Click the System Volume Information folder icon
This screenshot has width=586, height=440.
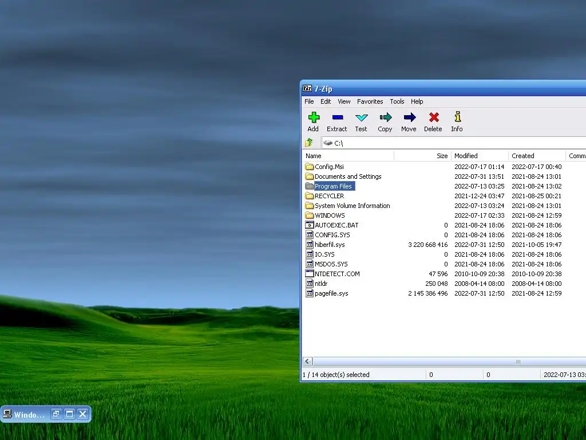pyautogui.click(x=309, y=206)
